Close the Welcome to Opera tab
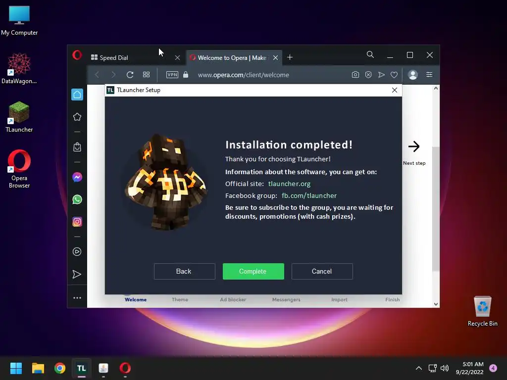The width and height of the screenshot is (507, 380). pyautogui.click(x=275, y=57)
